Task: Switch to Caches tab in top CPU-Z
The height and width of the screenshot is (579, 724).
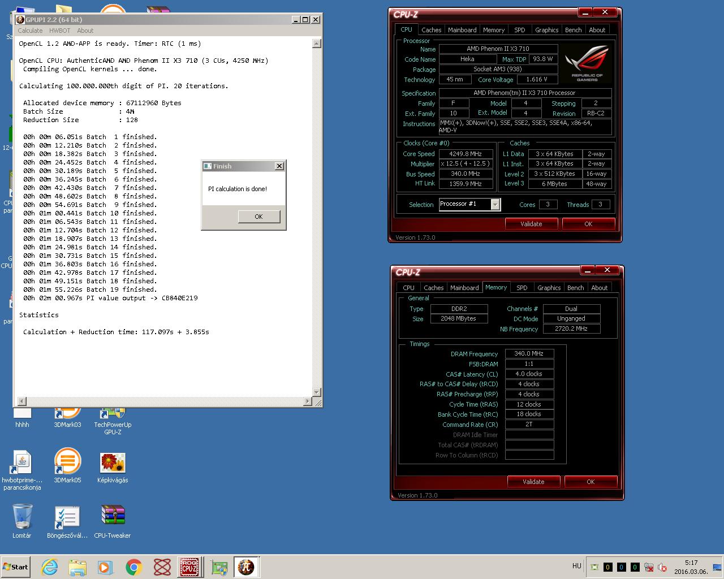Action: point(431,30)
